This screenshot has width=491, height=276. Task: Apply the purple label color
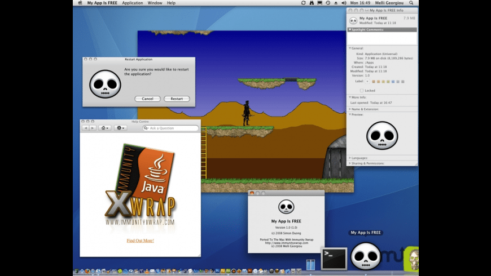click(x=398, y=82)
